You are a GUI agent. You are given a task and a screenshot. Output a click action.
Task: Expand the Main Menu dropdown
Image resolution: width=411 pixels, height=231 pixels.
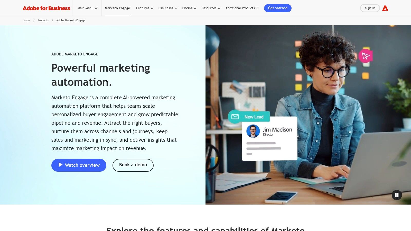tap(87, 8)
